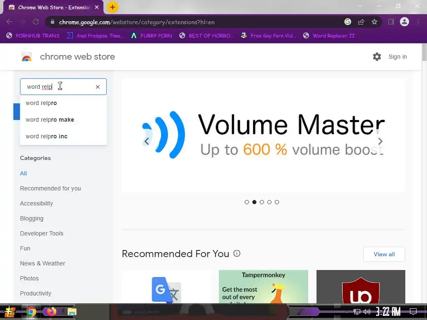The height and width of the screenshot is (320, 427).
Task: Launch Firefox from the taskbar
Action: 51,311
